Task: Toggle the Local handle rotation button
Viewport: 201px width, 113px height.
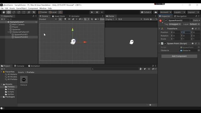Action: tap(53, 12)
